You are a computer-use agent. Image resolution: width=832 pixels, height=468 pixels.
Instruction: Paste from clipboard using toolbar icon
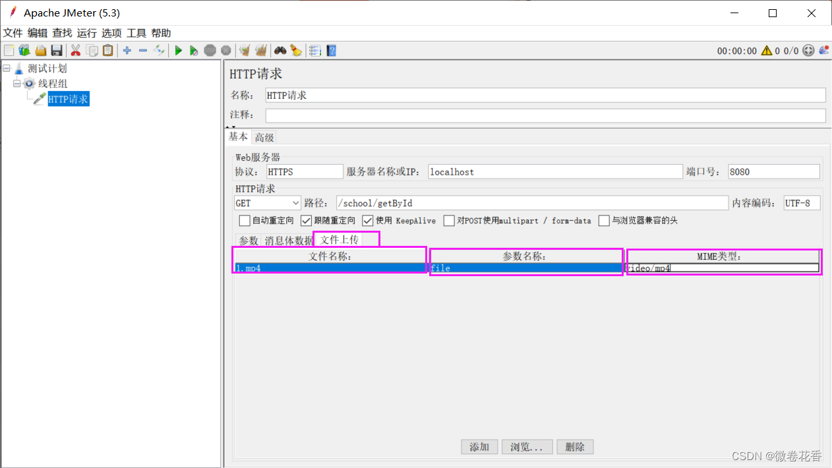[x=107, y=50]
